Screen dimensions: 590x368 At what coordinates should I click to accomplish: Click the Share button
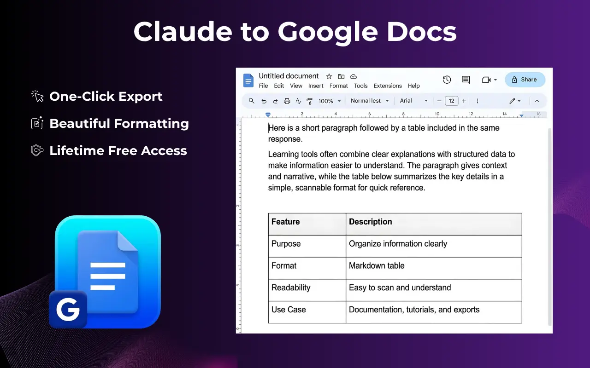click(x=525, y=80)
